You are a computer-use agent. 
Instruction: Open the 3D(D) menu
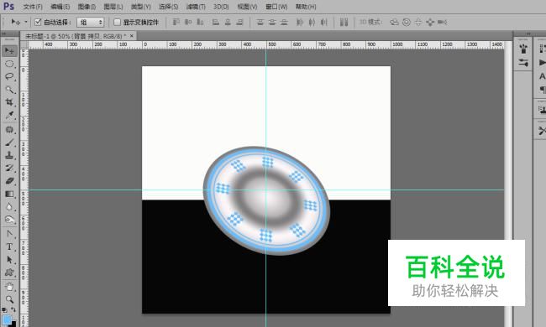[x=221, y=7]
